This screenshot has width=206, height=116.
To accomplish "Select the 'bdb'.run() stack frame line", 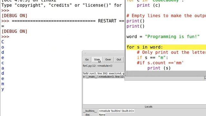I will pos(104,73).
